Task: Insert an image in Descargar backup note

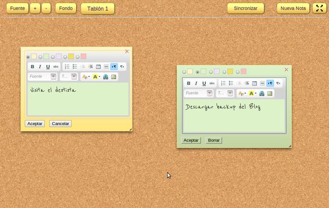Action: pos(269,93)
